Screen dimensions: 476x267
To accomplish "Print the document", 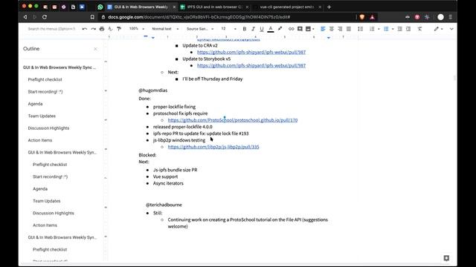I will tap(102, 29).
